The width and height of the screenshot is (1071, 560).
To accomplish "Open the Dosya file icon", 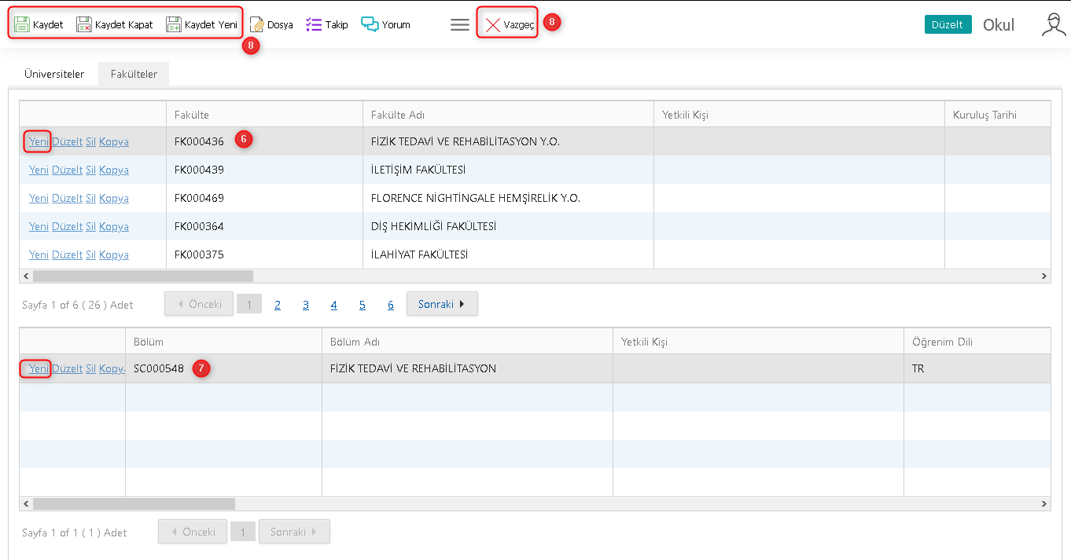I will click(257, 24).
